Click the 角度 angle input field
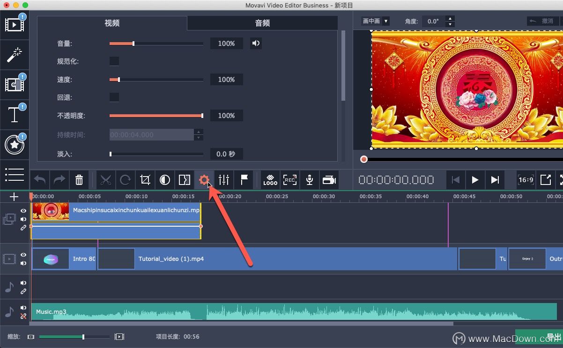 pyautogui.click(x=433, y=21)
